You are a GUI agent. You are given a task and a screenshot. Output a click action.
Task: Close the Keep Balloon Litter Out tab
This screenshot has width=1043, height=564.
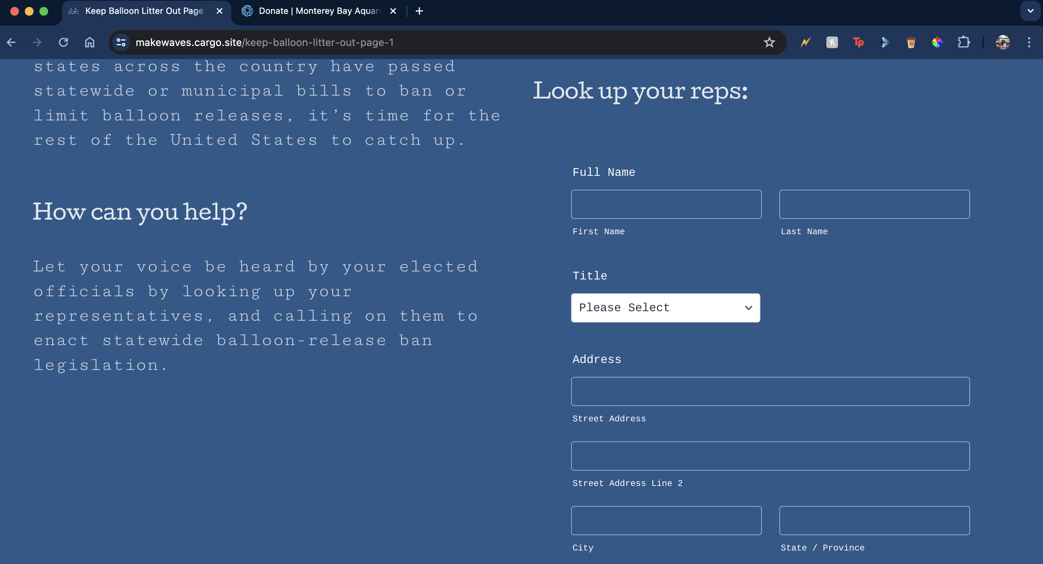220,11
